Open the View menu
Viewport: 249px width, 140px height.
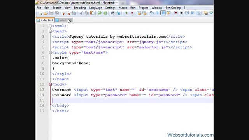tap(67, 8)
